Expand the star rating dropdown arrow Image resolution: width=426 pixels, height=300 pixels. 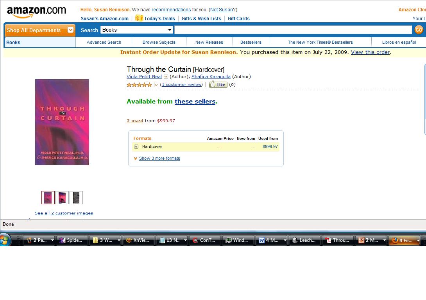tap(156, 85)
